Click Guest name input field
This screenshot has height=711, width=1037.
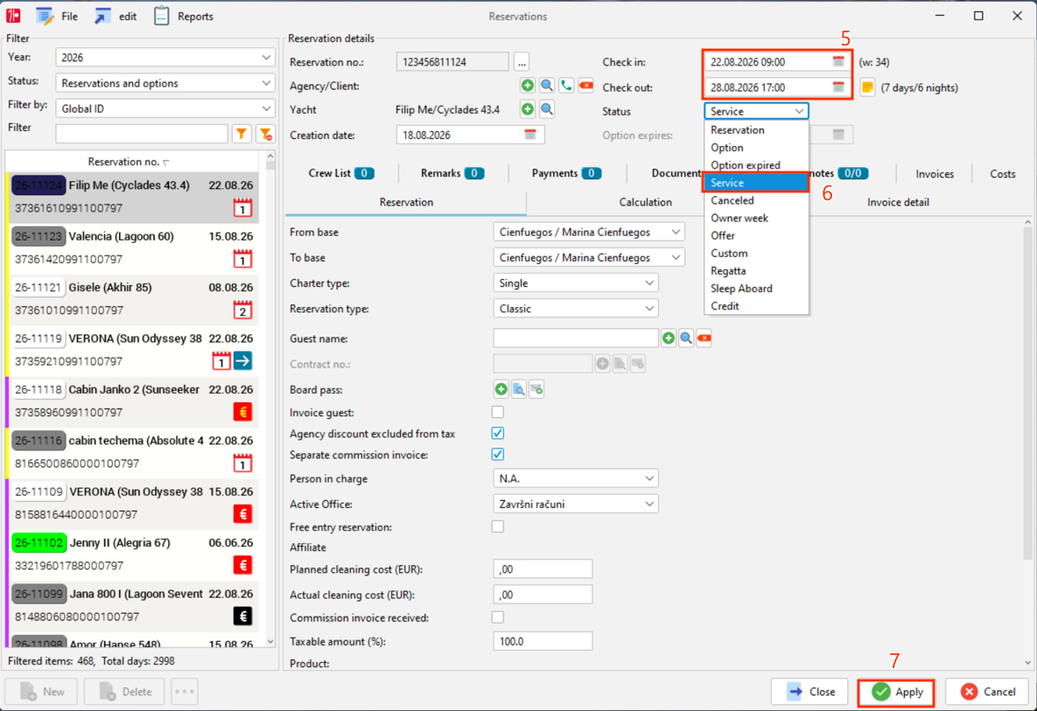[575, 338]
